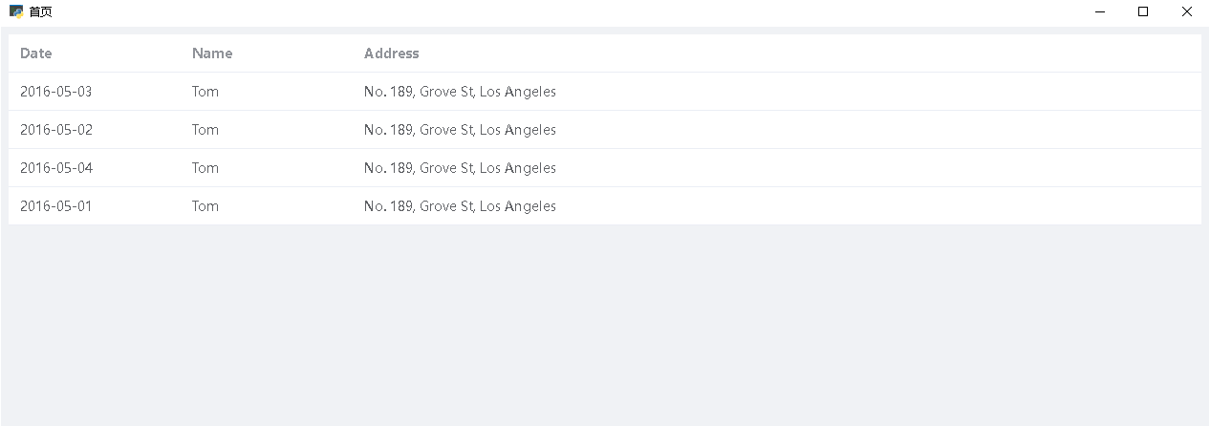The image size is (1210, 426).
Task: Click the Date column header
Action: point(36,53)
